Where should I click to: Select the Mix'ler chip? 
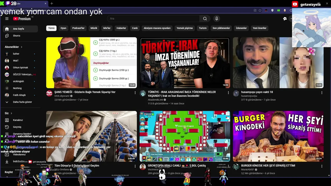(107, 28)
